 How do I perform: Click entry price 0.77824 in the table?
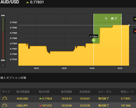[47, 99]
